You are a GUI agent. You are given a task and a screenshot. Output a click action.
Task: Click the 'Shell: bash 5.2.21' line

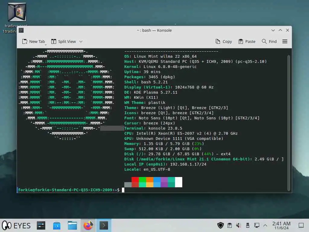tap(146, 82)
